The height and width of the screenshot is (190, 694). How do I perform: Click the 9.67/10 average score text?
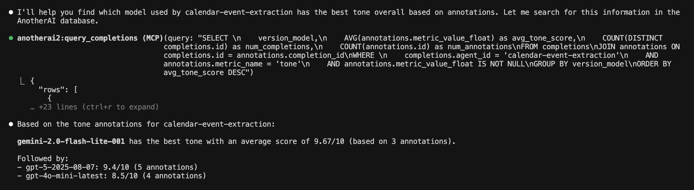pyautogui.click(x=329, y=141)
